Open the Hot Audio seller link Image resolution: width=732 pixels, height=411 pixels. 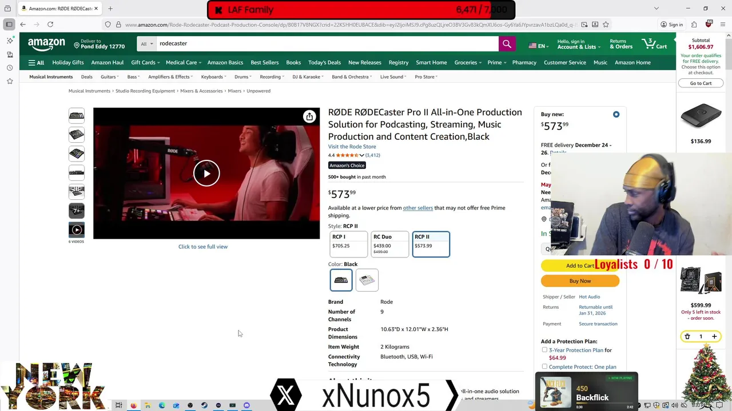[589, 297]
